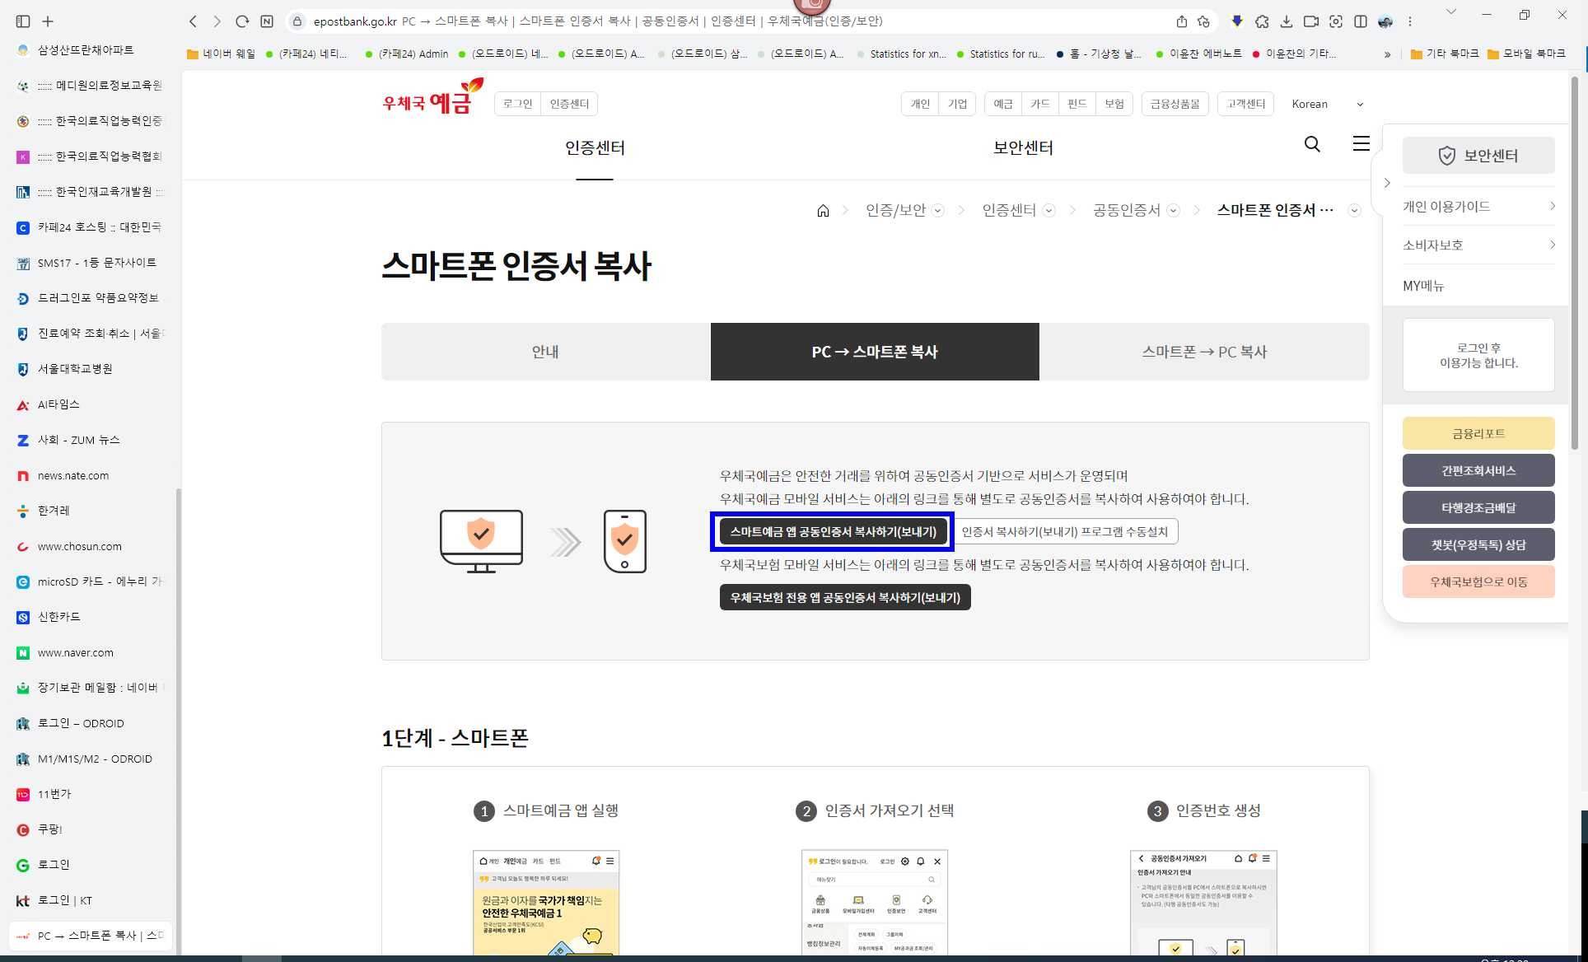This screenshot has width=1588, height=962.
Task: Click the 로그인 button in header
Action: point(518,104)
